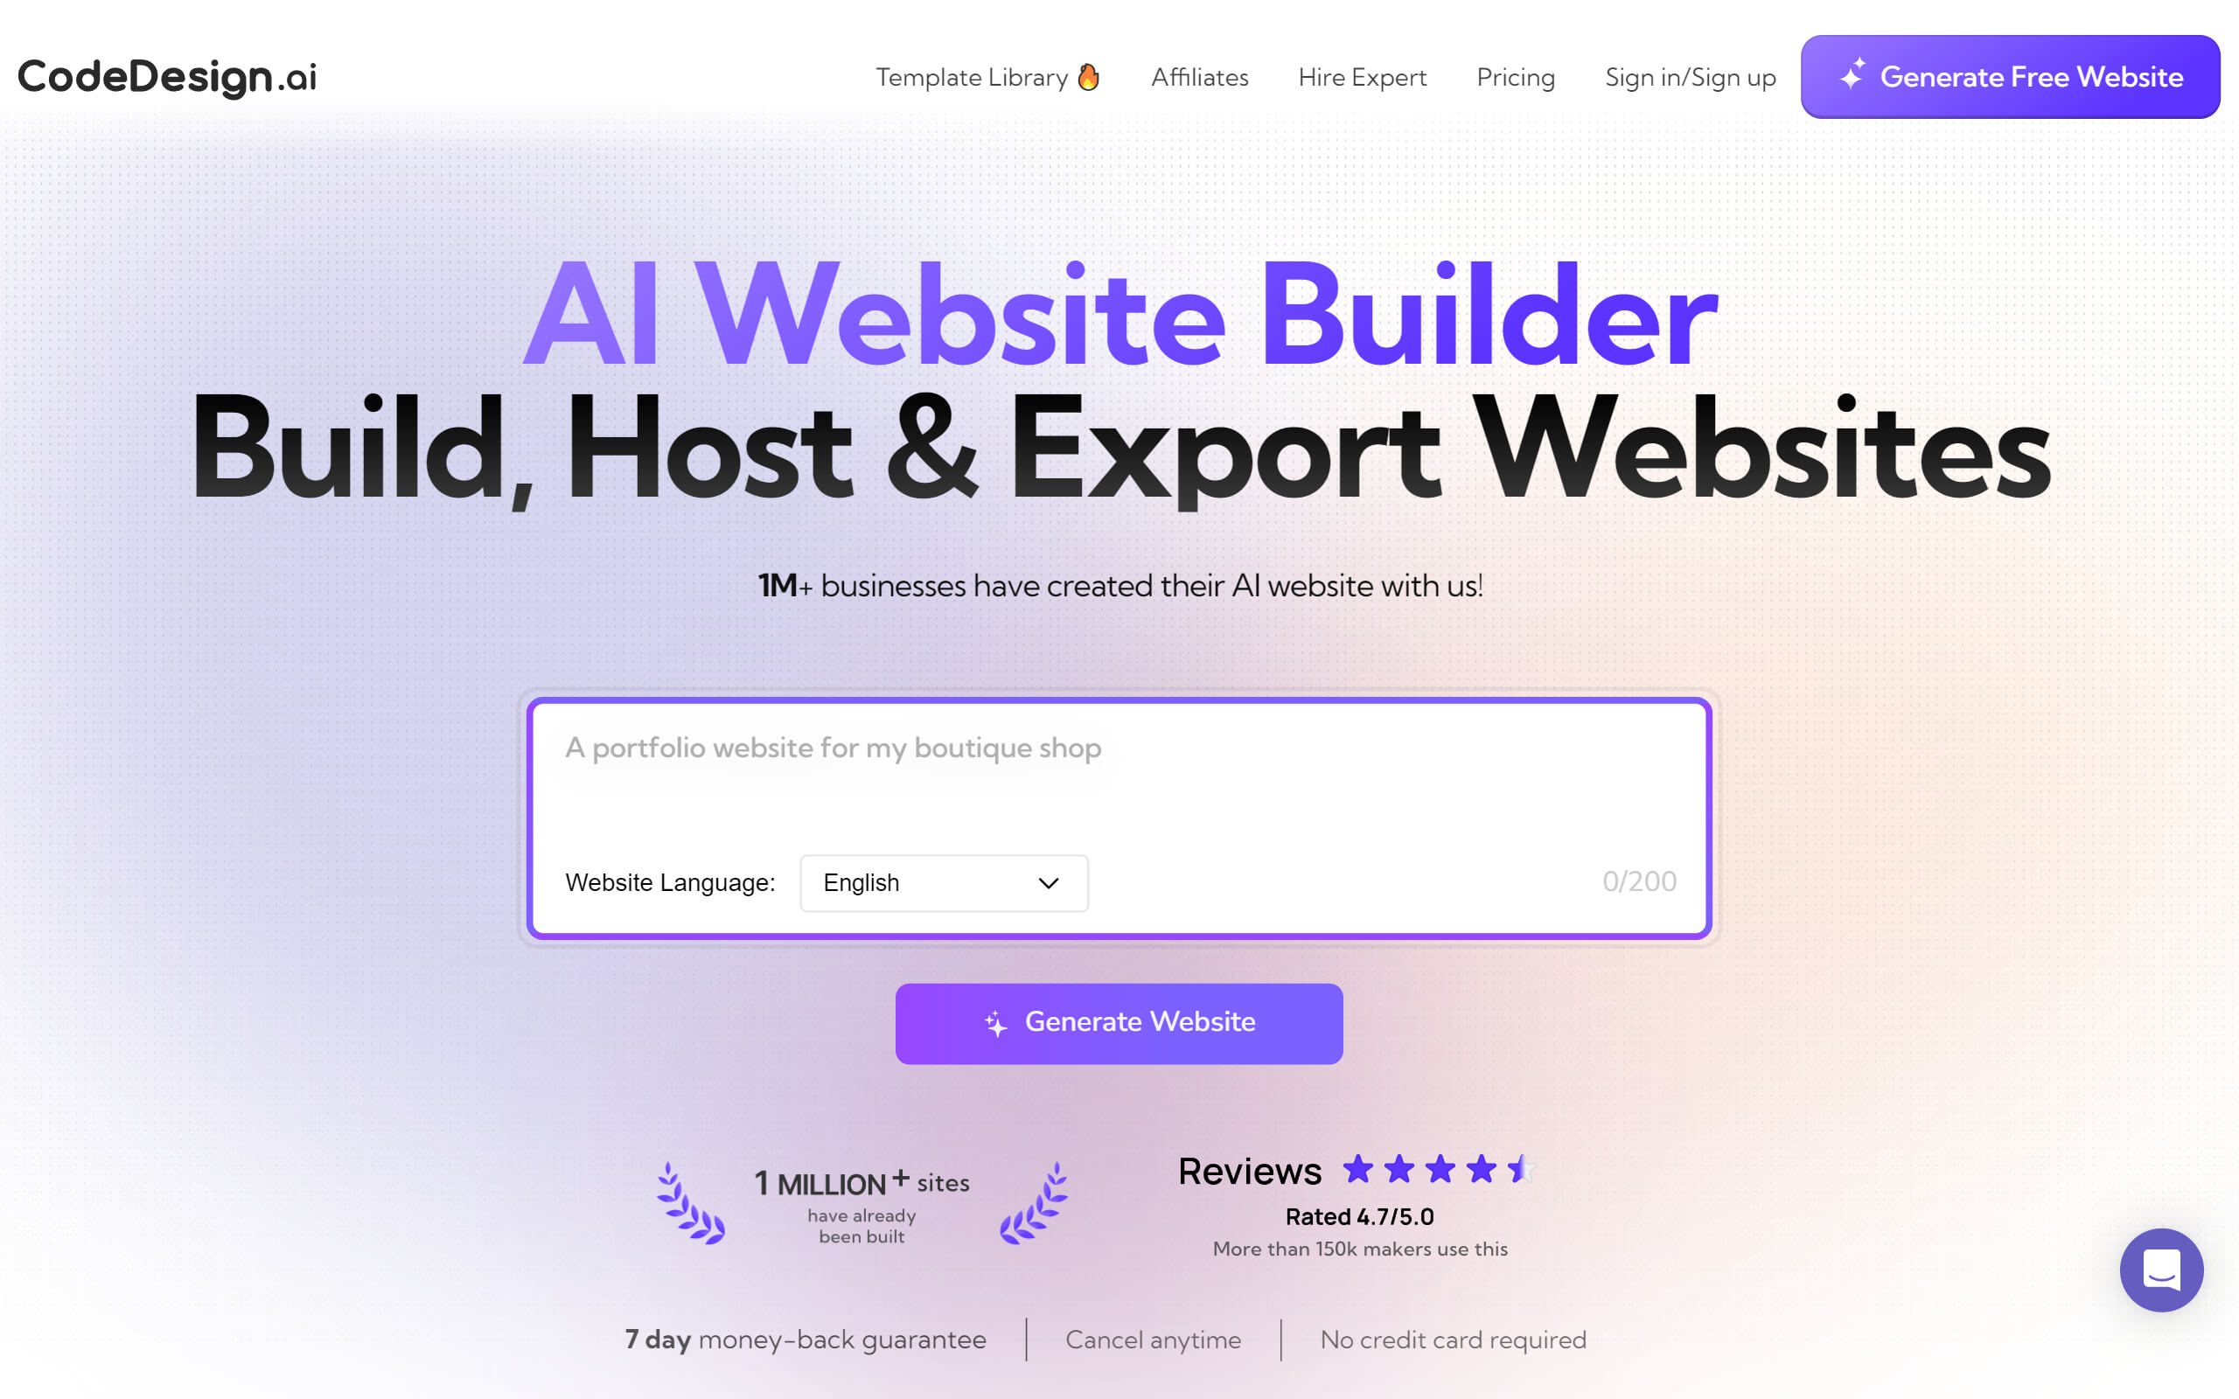The width and height of the screenshot is (2239, 1399).
Task: Click the Affiliates navigation link
Action: tap(1199, 76)
